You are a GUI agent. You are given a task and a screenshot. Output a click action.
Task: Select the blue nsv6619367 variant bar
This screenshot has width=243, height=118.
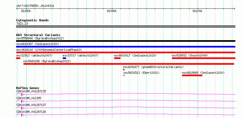[x=126, y=47]
